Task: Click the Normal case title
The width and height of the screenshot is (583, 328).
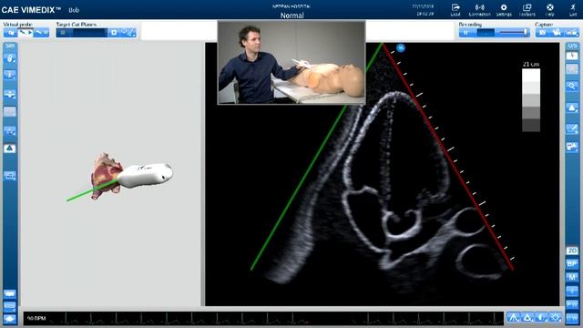Action: coord(291,15)
